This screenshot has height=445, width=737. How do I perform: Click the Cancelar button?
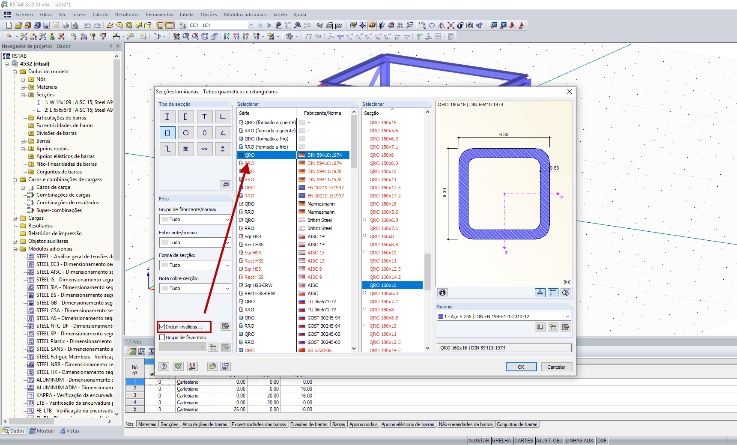point(556,367)
